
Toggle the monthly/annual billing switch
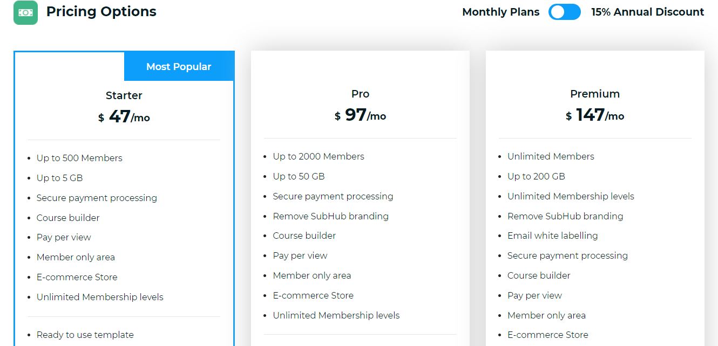[x=565, y=12]
